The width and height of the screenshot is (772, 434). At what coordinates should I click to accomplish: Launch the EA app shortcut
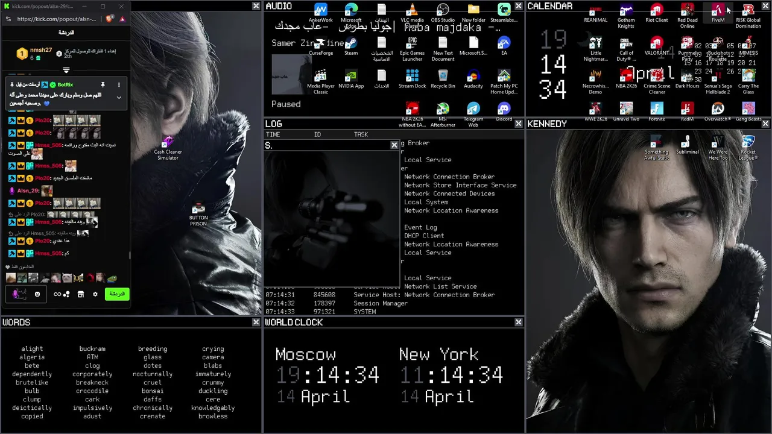tap(504, 46)
